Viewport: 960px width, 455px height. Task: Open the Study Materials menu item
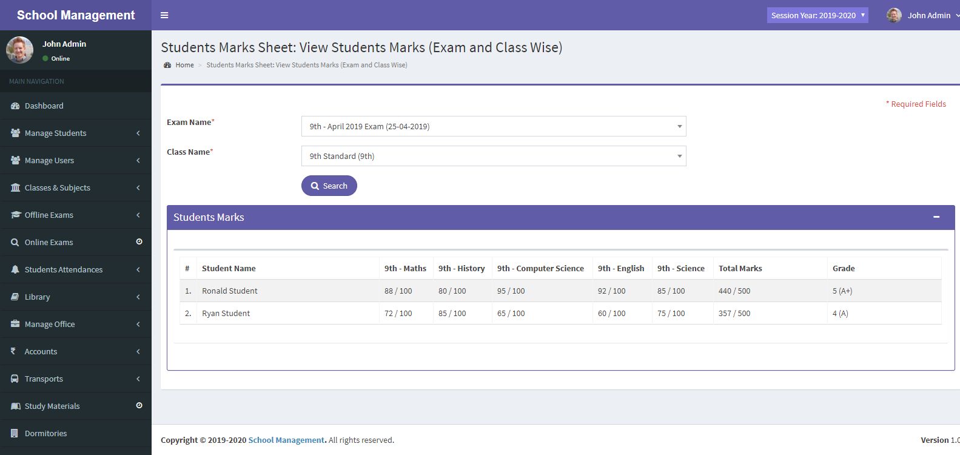[x=52, y=406]
